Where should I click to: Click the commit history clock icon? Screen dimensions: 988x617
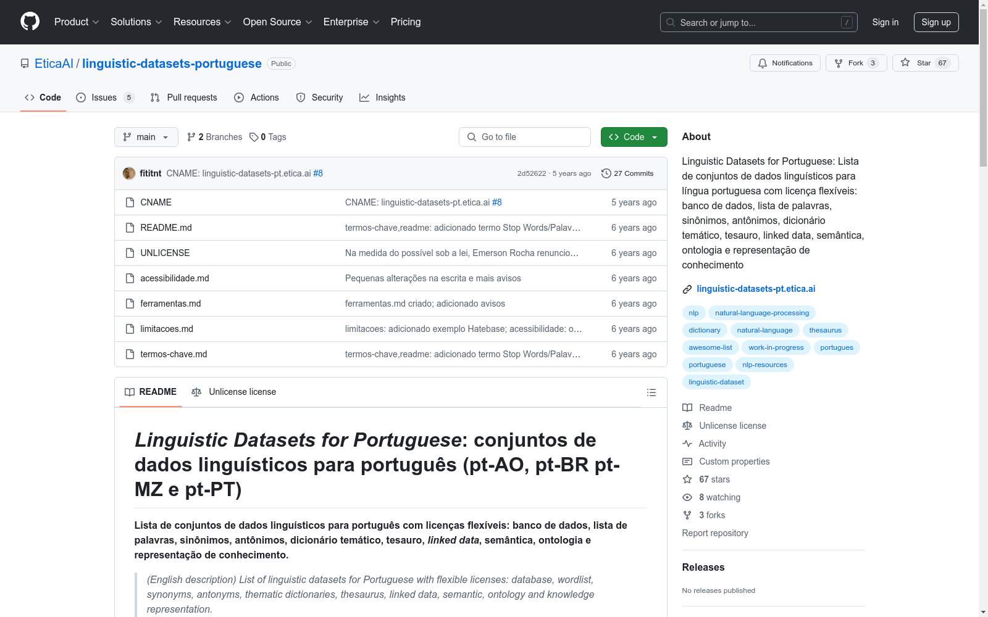coord(606,173)
